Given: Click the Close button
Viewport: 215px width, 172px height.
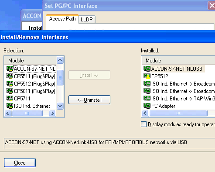Looking at the screenshot, I should [20, 162].
